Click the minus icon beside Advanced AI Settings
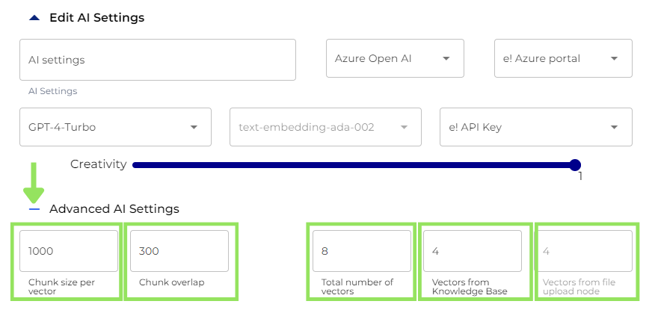This screenshot has height=310, width=658. click(x=34, y=209)
